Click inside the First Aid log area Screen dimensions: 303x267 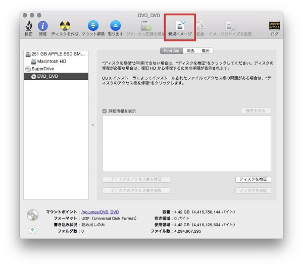[x=186, y=143]
